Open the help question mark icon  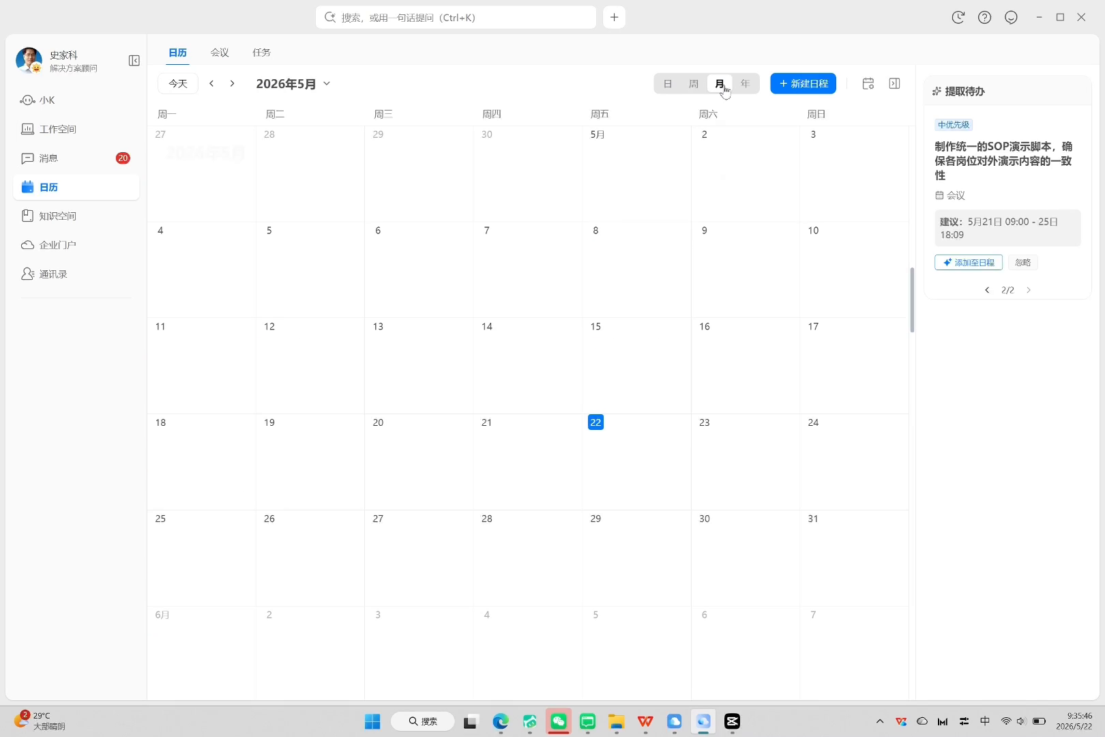click(x=984, y=17)
